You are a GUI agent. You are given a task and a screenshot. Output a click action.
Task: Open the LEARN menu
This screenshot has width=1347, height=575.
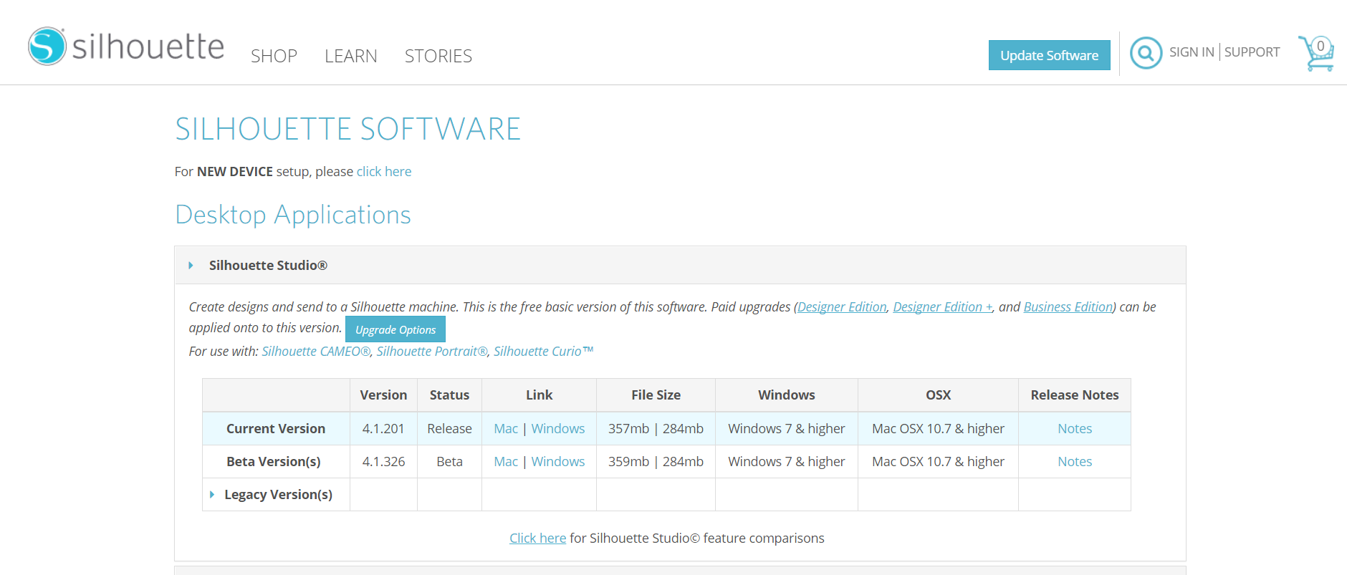click(x=350, y=56)
